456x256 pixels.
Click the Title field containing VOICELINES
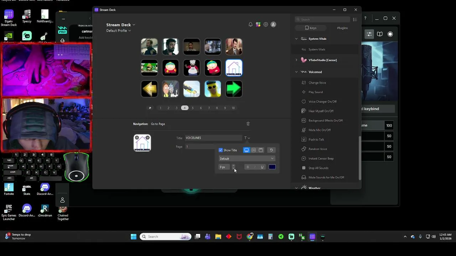[213, 138]
